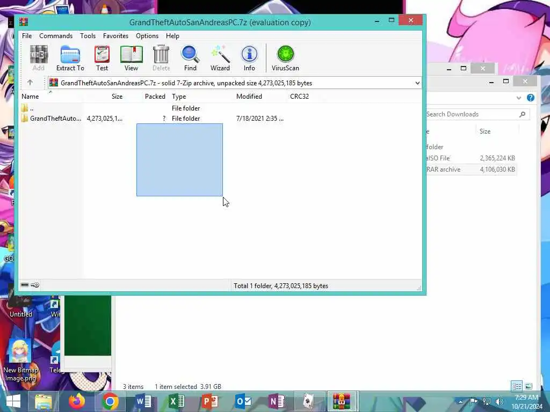Click the WinRAR taskbar icon
The height and width of the screenshot is (412, 550).
click(342, 401)
